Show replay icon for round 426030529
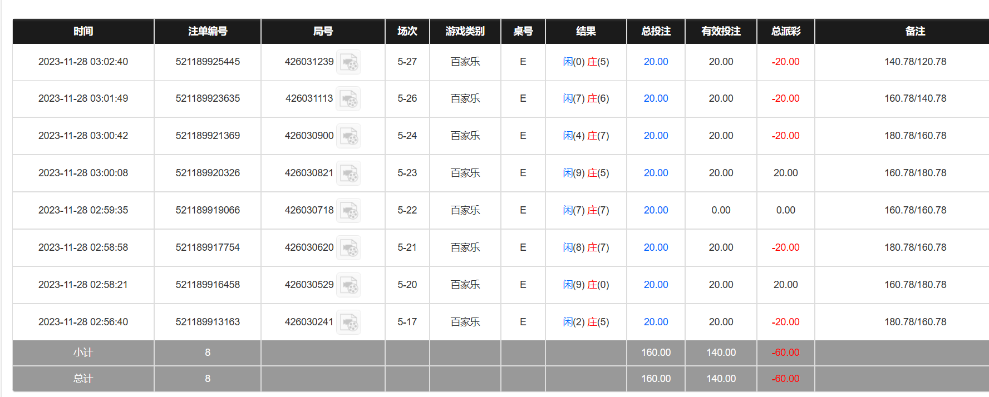Viewport: 989px width, 397px height. 349,285
